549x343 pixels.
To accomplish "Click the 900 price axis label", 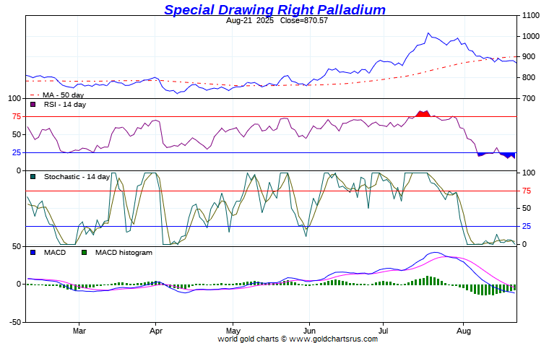I will (529, 57).
